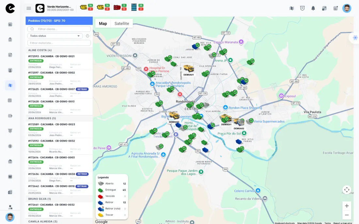Open the task checklist sidebar icon
The width and height of the screenshot is (359, 224).
pos(10,100)
